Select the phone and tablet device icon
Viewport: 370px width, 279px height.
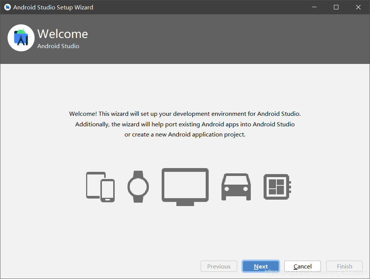(100, 187)
